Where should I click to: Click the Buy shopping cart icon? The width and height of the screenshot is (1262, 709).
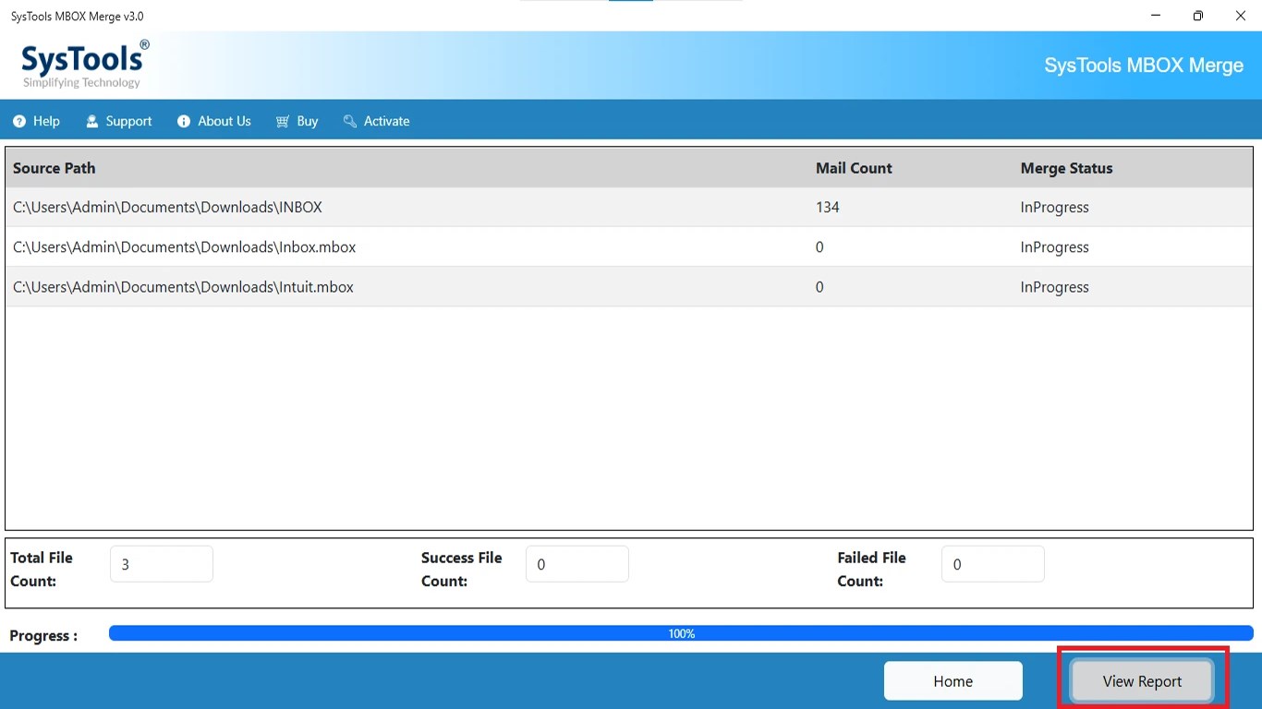point(283,122)
